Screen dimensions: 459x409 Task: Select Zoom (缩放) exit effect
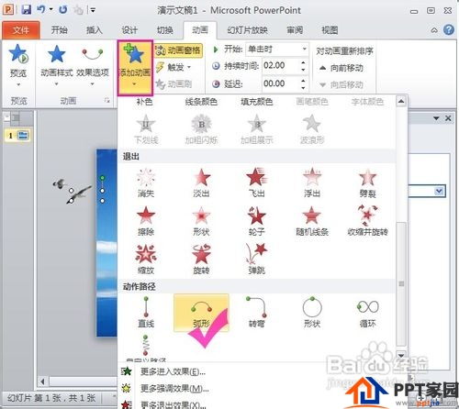tap(146, 260)
